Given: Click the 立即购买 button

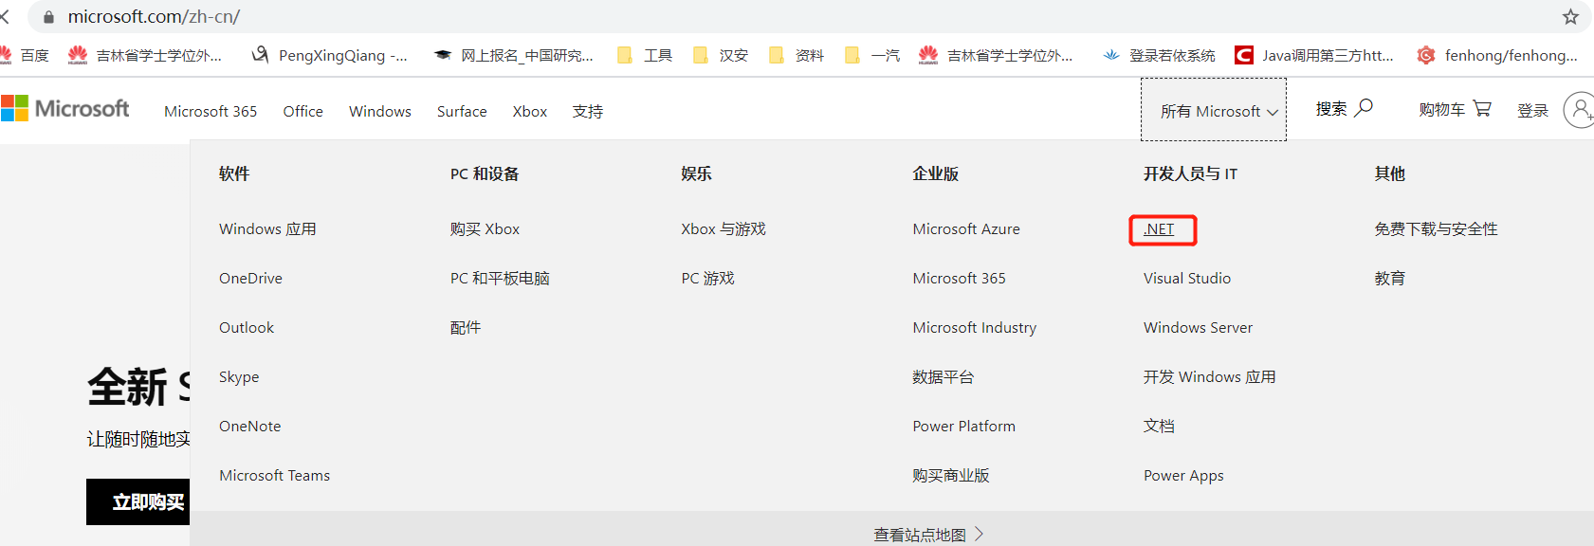Looking at the screenshot, I should 138,501.
